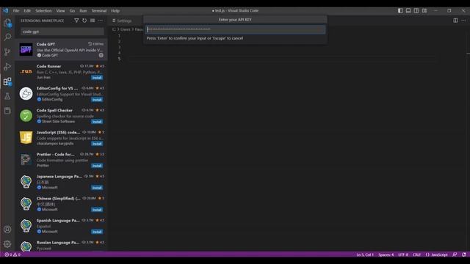Change encoding via UTF-8 status item
This screenshot has height=264, width=470.
pyautogui.click(x=403, y=254)
